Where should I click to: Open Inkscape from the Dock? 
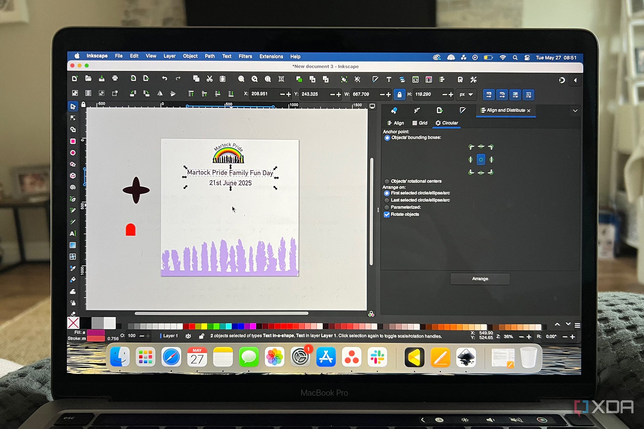tap(466, 357)
